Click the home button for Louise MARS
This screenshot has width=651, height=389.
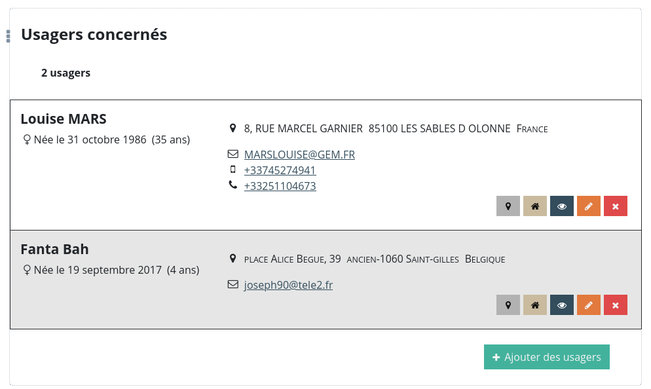[535, 206]
